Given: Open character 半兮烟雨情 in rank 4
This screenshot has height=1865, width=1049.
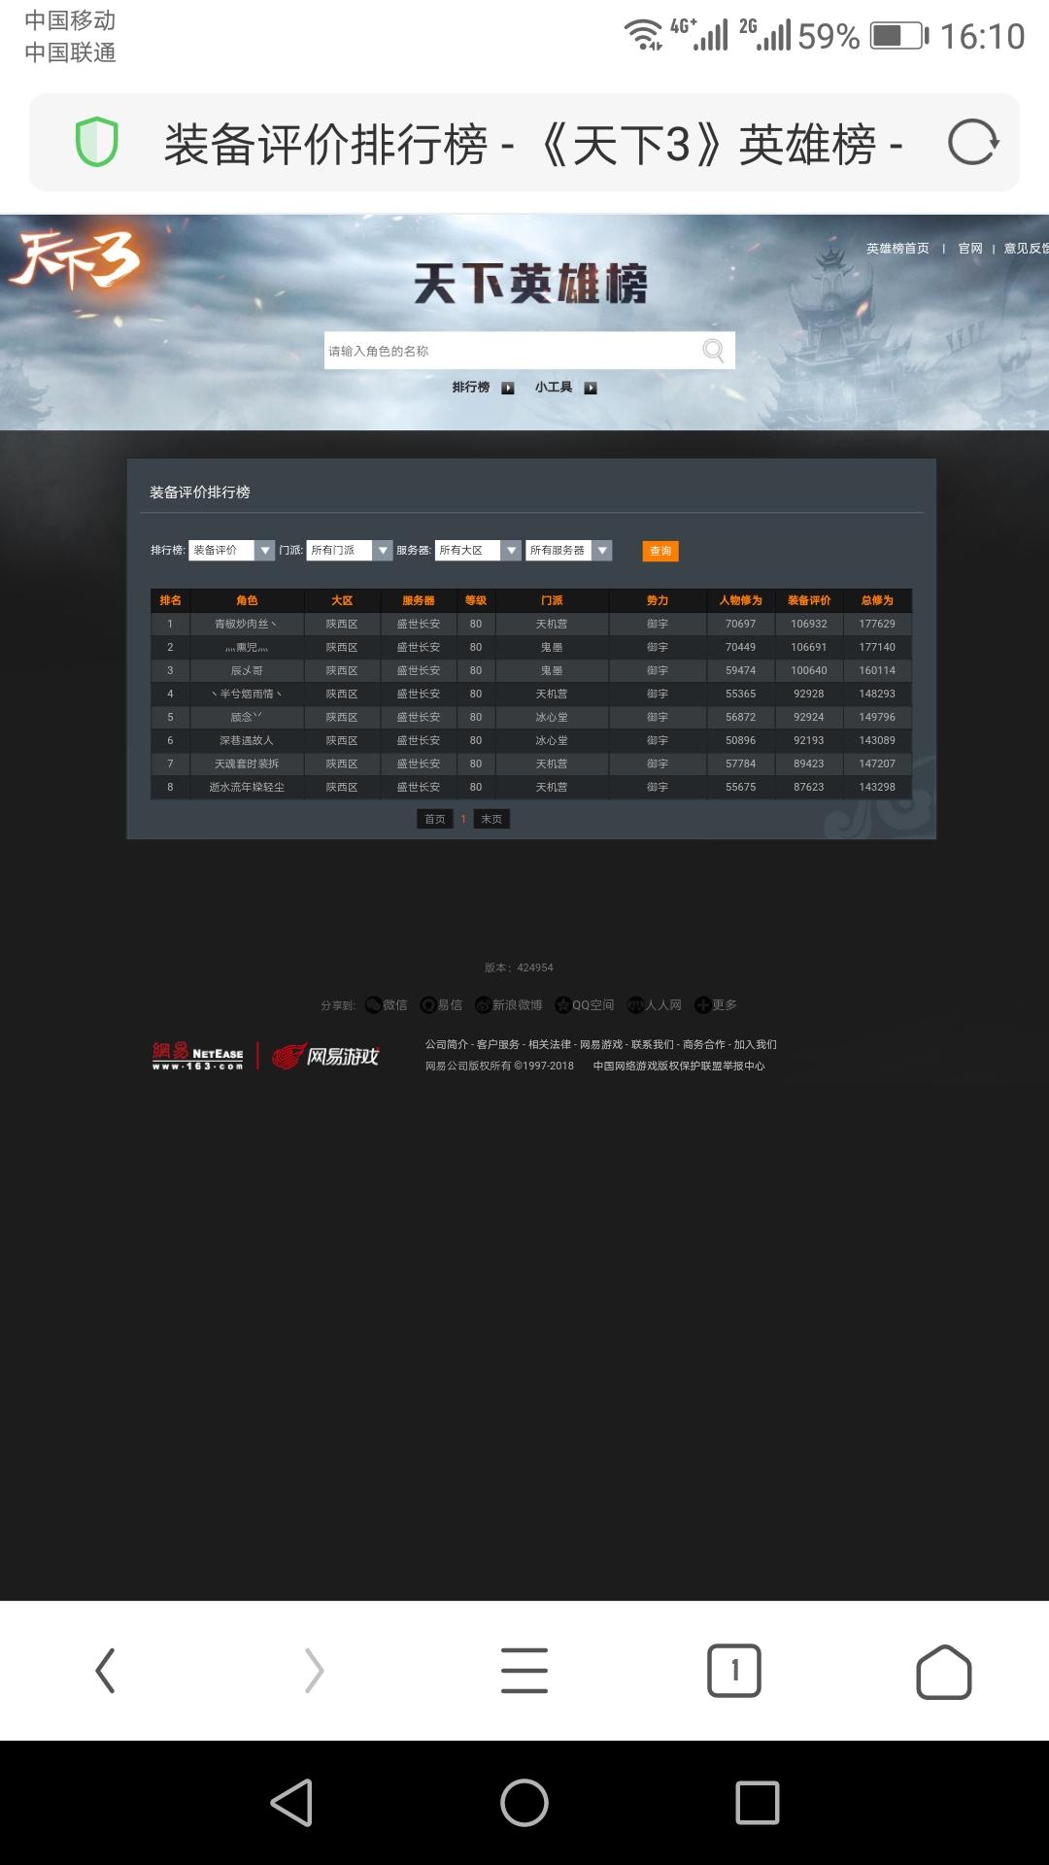Looking at the screenshot, I should 247,694.
